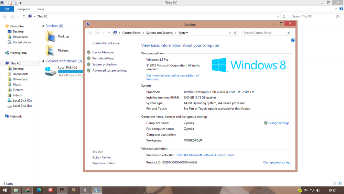Viewport: 344px width, 194px height.
Task: Expand the arrow after Control Panel breadcrumb
Action: click(x=143, y=33)
